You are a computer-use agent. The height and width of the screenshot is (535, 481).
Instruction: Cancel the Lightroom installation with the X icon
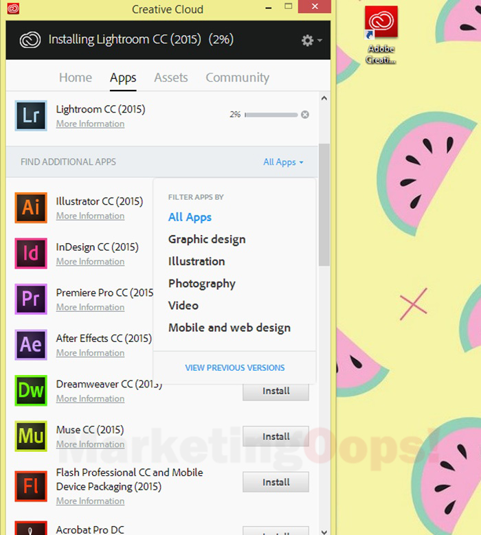(x=305, y=115)
